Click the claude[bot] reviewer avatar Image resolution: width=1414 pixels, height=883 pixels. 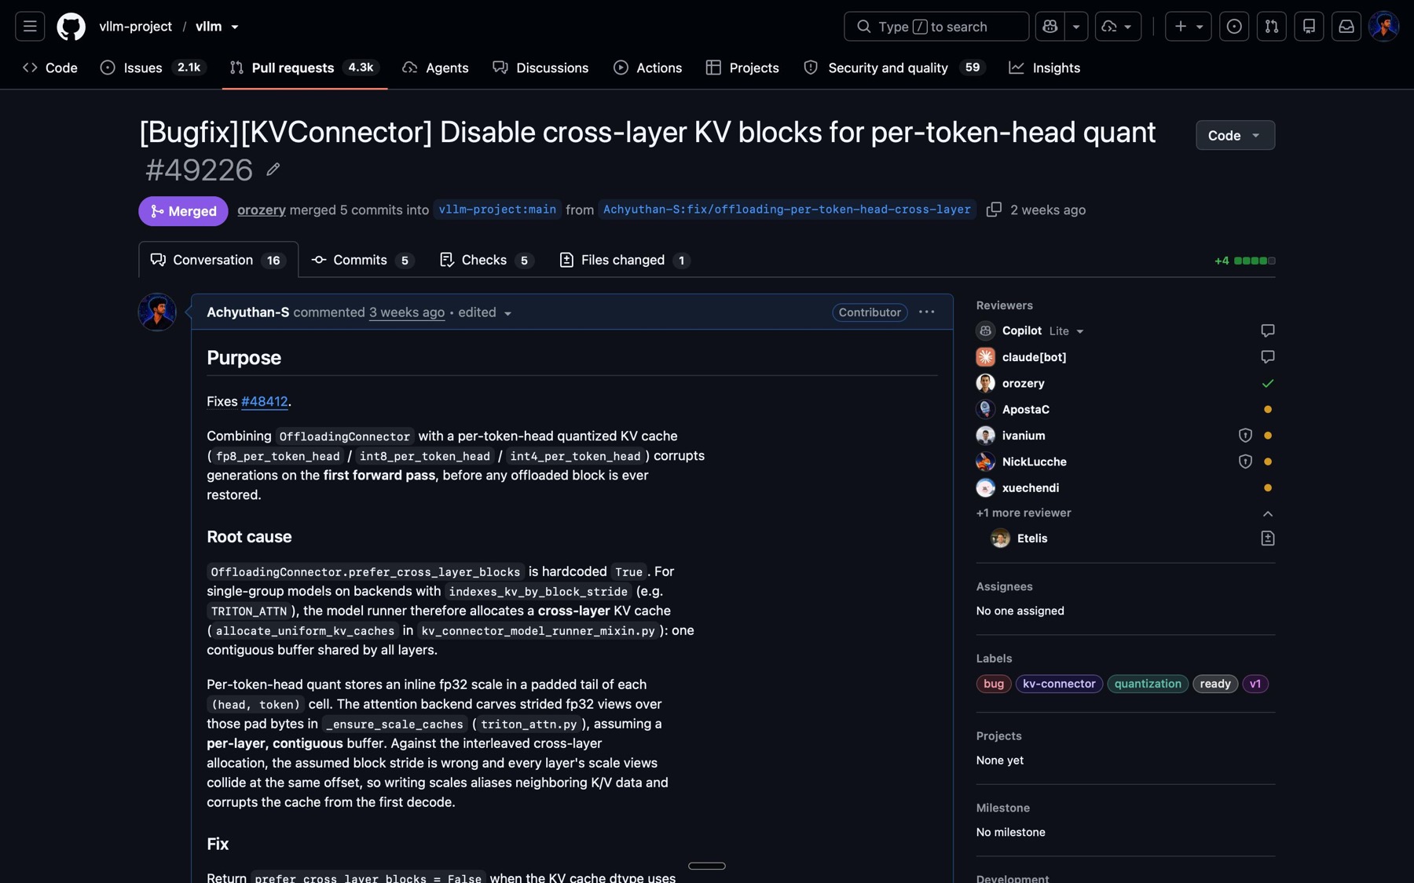[985, 357]
